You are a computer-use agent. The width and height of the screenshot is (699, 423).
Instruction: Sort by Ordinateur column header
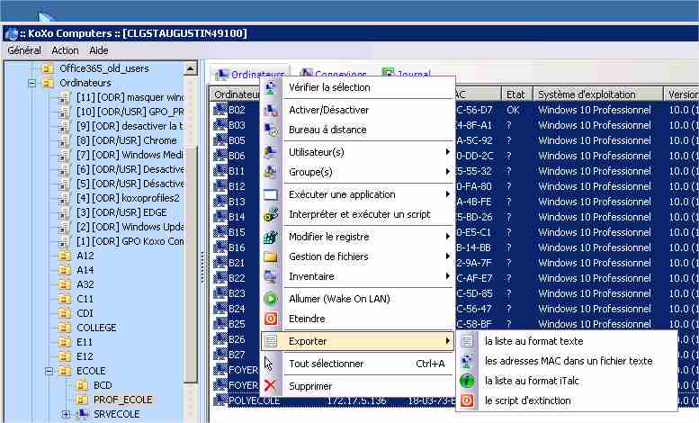[235, 94]
